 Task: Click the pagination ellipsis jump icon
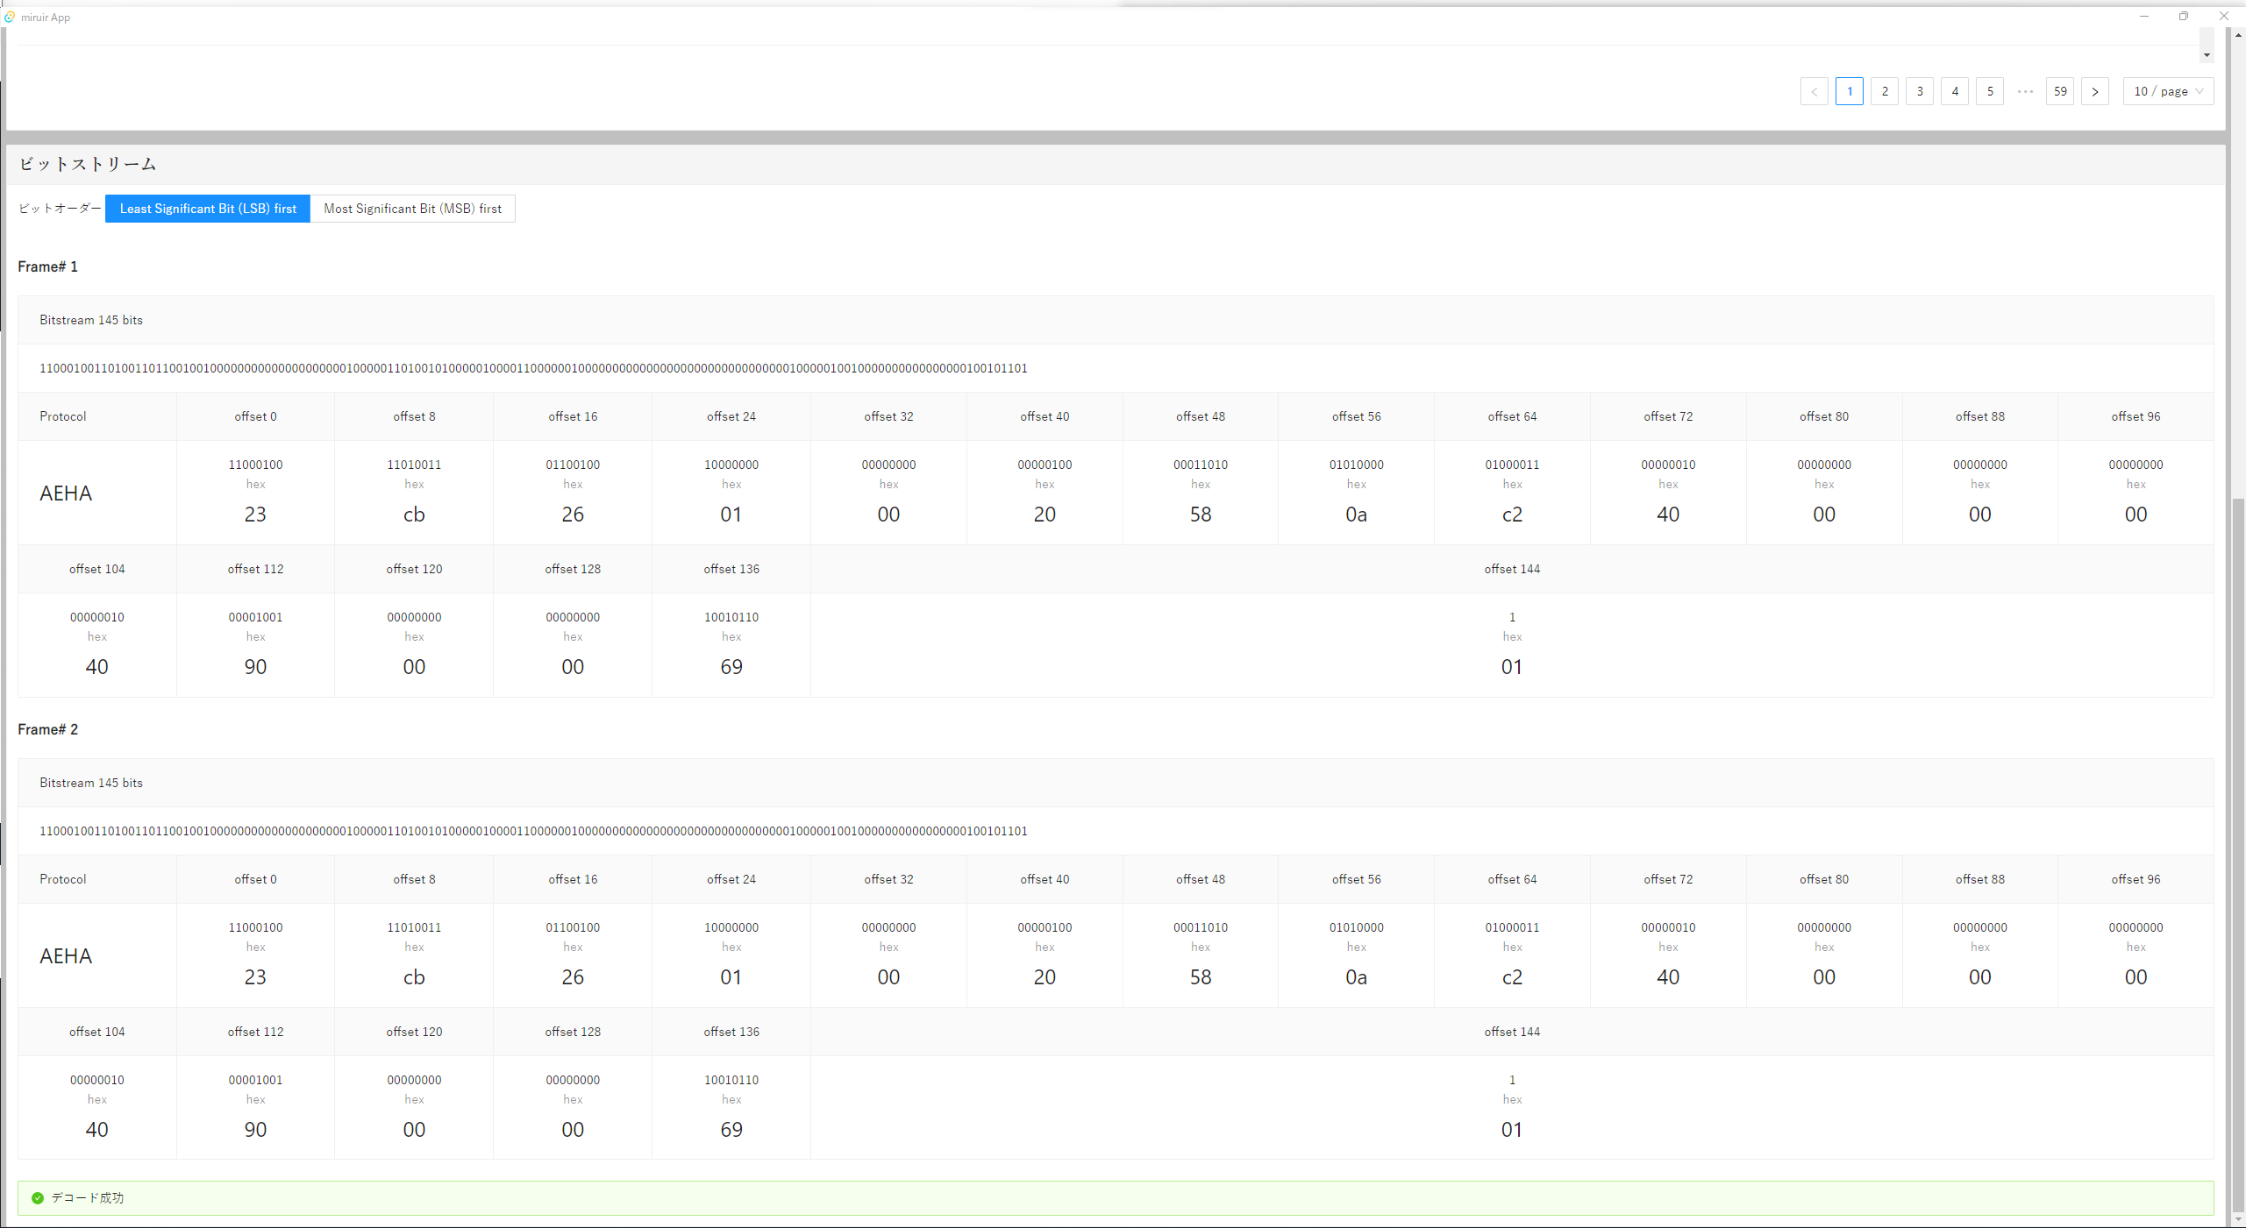click(2024, 91)
